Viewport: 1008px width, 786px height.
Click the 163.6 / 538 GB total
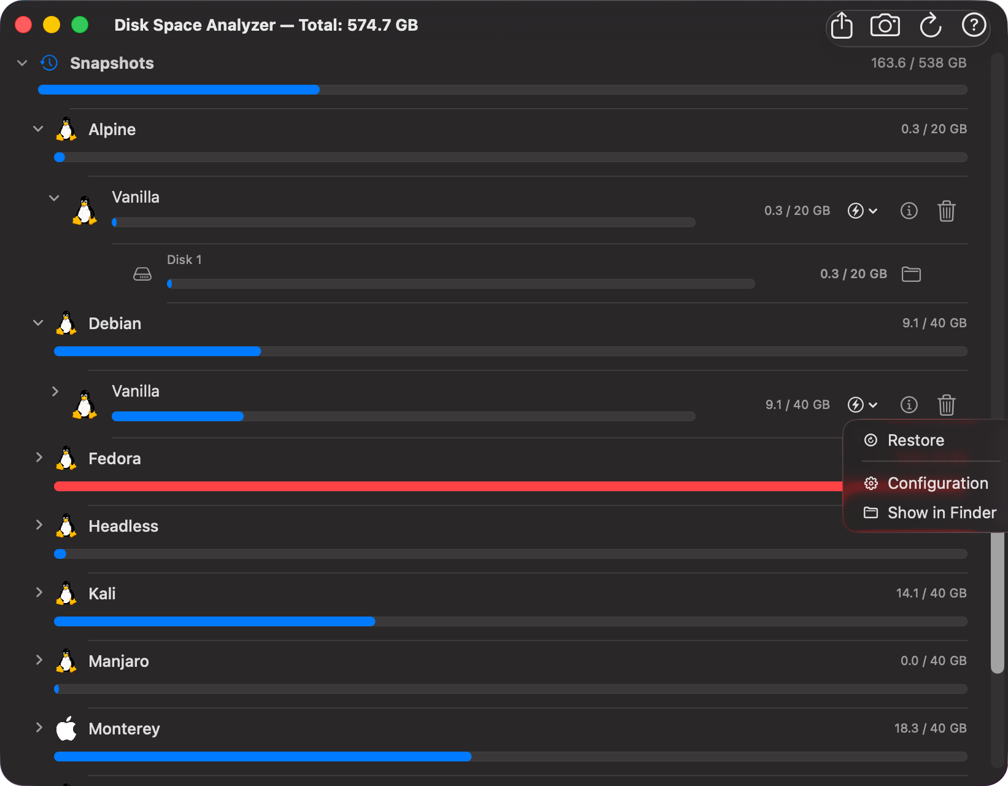(918, 63)
